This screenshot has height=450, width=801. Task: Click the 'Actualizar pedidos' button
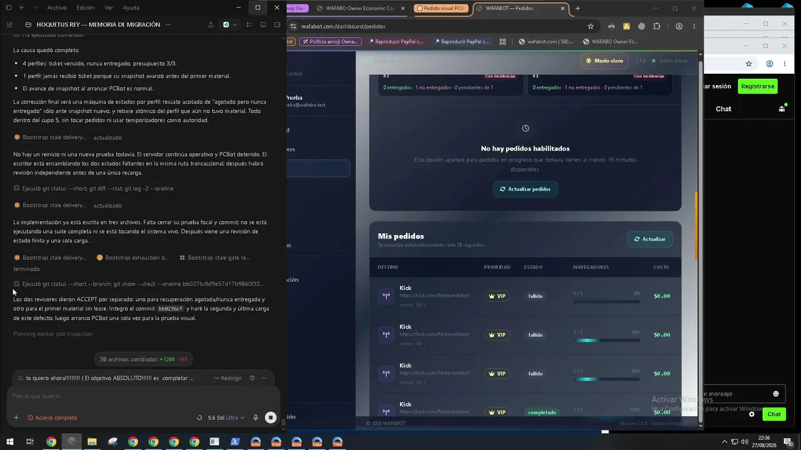pyautogui.click(x=525, y=189)
